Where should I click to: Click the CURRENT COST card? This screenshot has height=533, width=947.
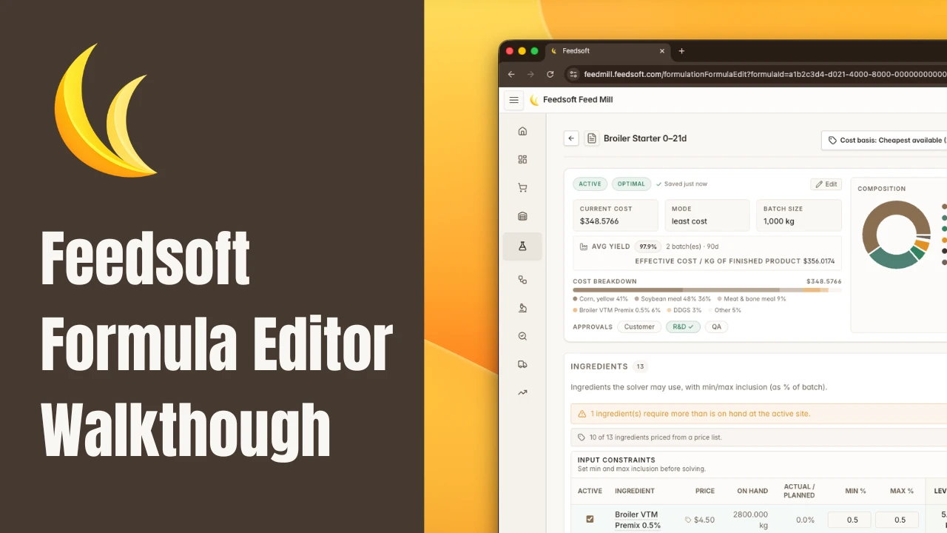pyautogui.click(x=616, y=215)
